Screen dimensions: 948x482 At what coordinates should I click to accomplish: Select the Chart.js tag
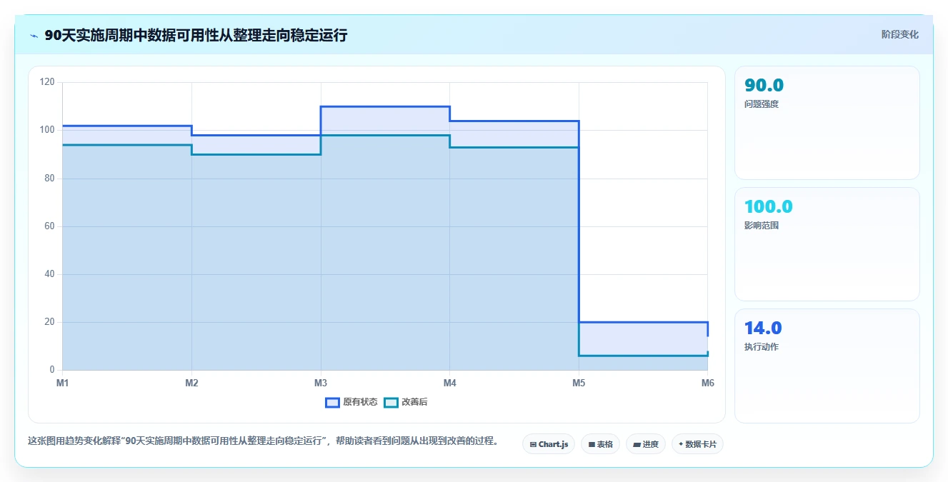click(x=549, y=444)
